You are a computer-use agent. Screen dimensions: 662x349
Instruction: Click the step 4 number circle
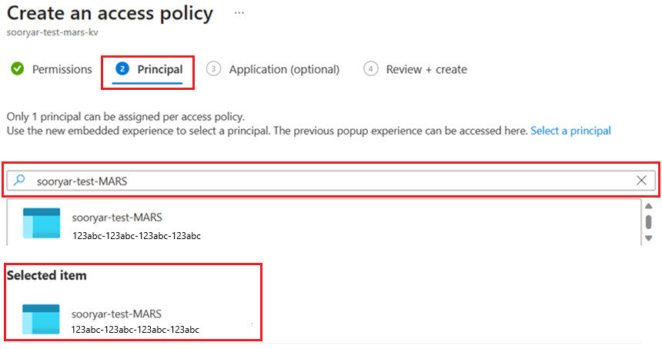coord(371,69)
